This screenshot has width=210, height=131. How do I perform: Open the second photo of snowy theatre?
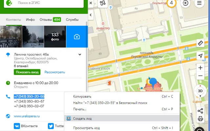coord(33,37)
